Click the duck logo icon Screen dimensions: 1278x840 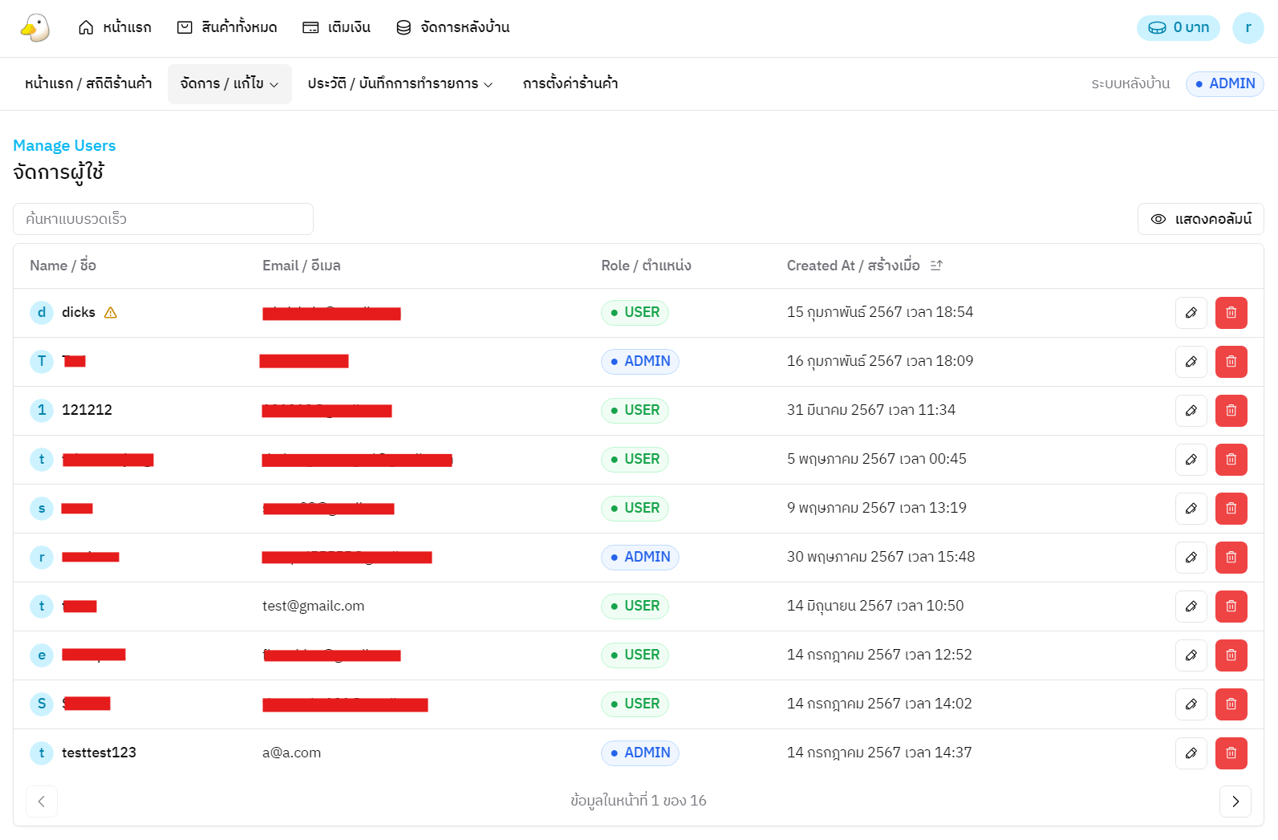34,27
